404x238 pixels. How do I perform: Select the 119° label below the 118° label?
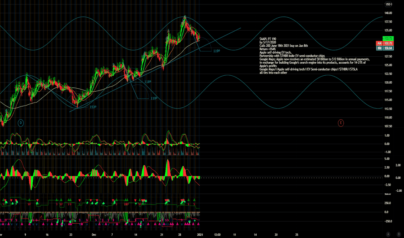tap(154, 98)
